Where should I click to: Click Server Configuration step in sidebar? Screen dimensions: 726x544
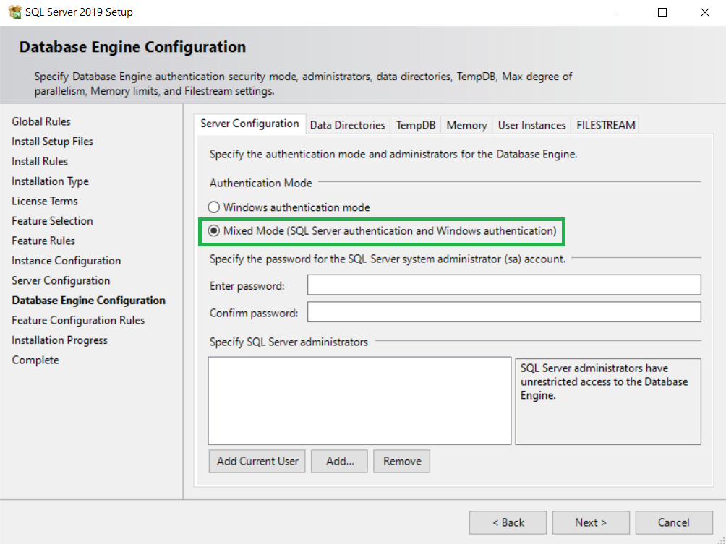pyautogui.click(x=61, y=281)
